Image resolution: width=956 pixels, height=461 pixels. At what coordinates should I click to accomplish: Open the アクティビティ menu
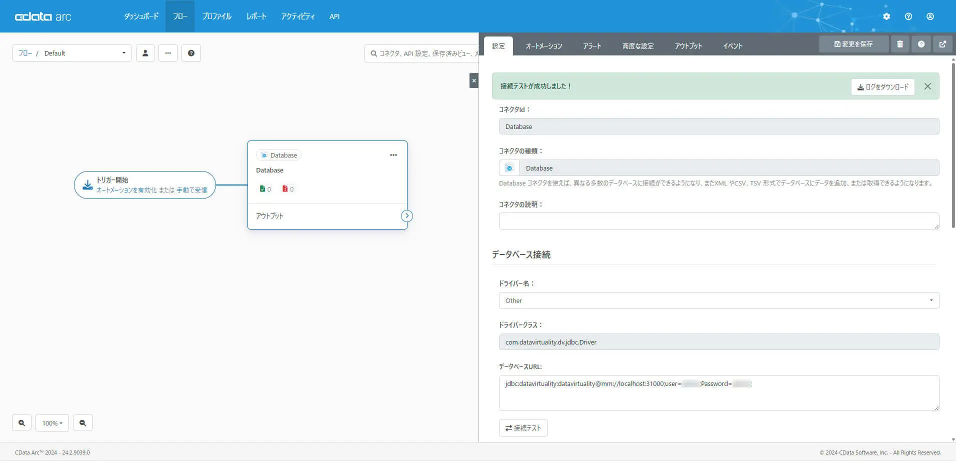point(298,16)
